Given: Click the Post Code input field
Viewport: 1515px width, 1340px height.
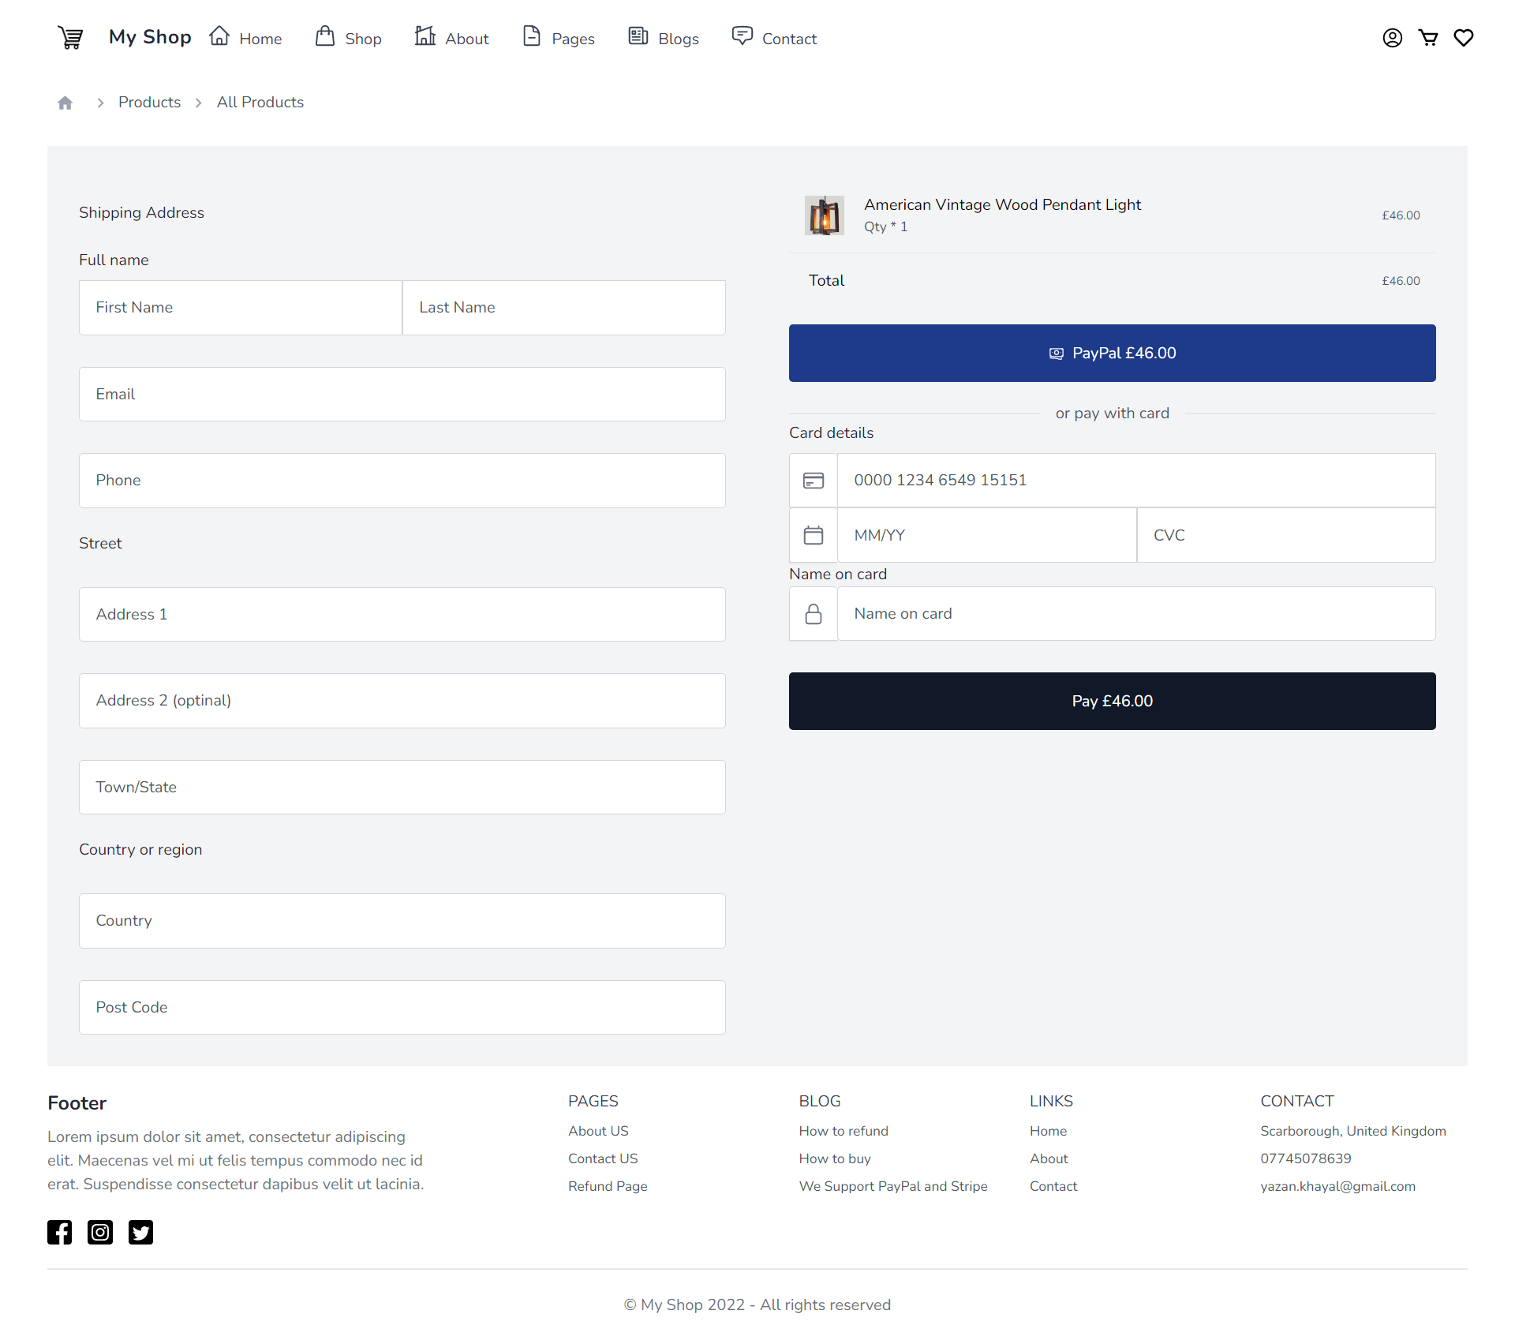Looking at the screenshot, I should tap(402, 1006).
